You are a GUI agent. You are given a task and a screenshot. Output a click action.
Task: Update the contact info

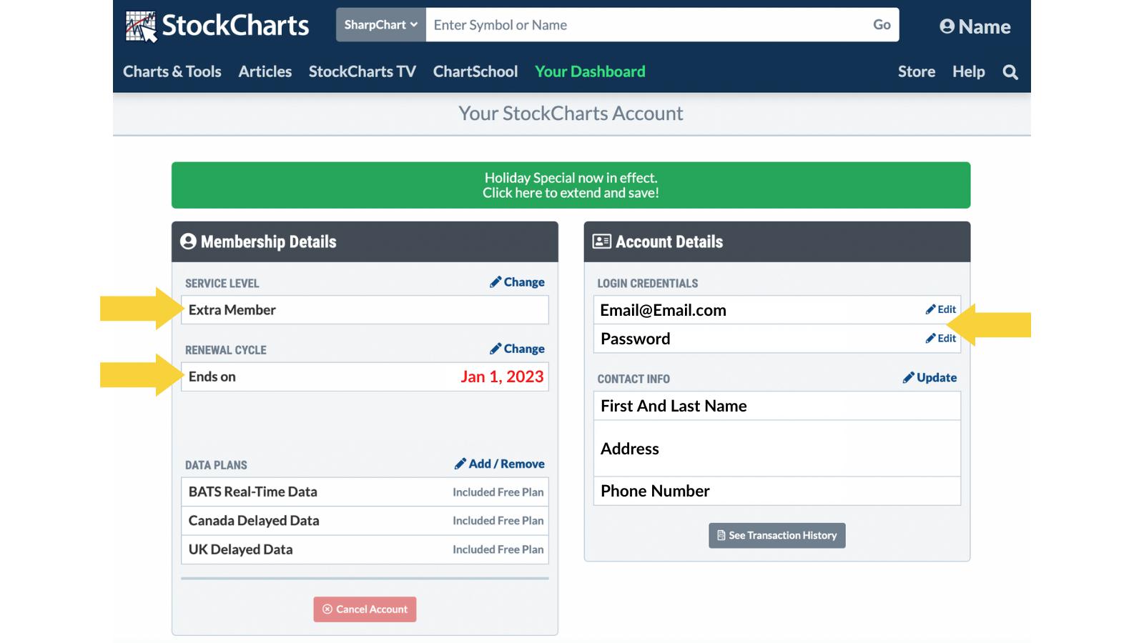[x=929, y=378]
